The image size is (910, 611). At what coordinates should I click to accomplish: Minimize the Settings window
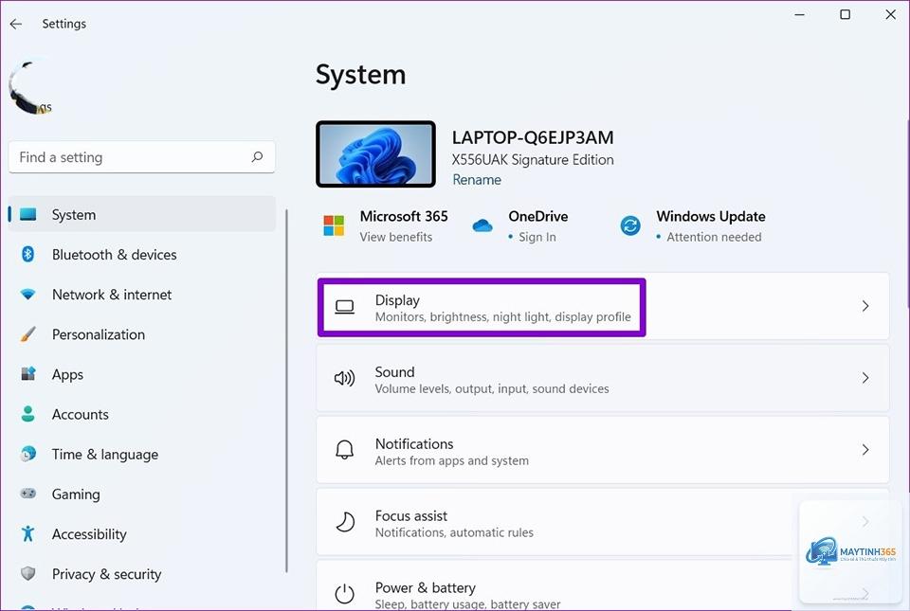click(800, 14)
